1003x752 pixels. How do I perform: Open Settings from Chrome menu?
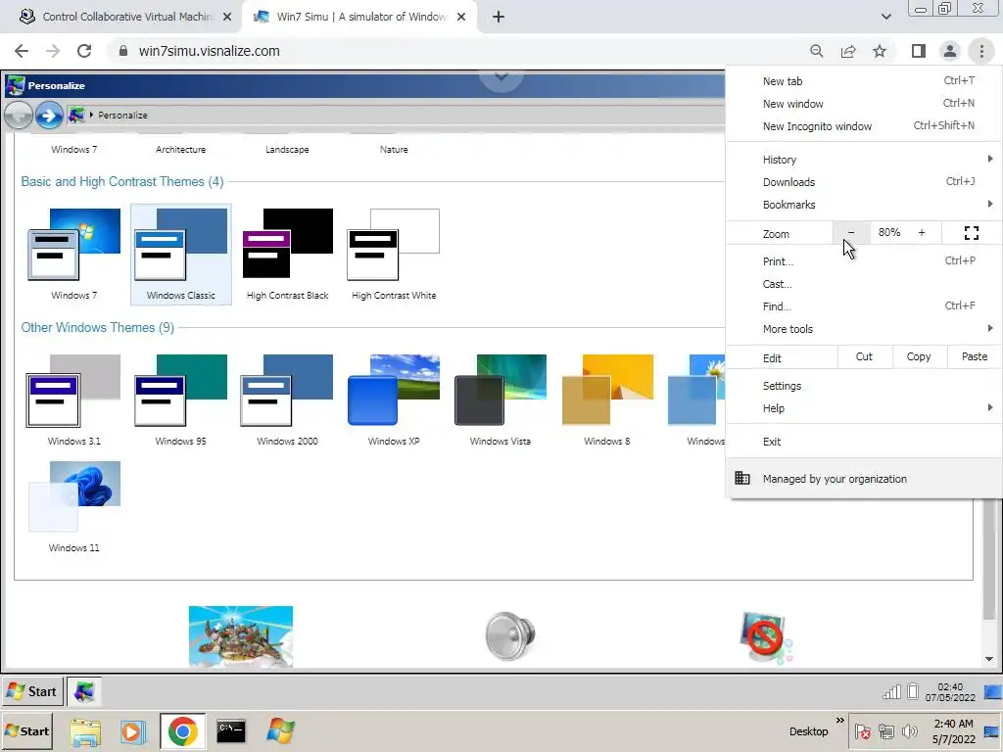pyautogui.click(x=864, y=386)
